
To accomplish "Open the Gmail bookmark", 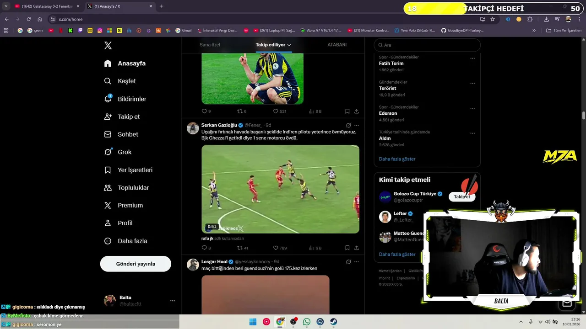I will pos(183,31).
